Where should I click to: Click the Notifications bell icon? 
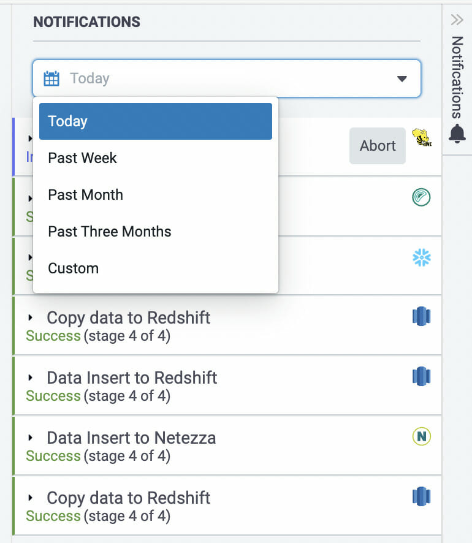pos(457,133)
